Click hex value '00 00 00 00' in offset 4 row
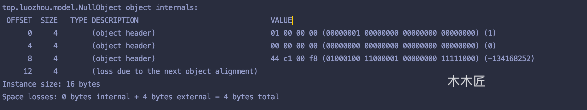The height and width of the screenshot is (110, 587). pos(294,46)
